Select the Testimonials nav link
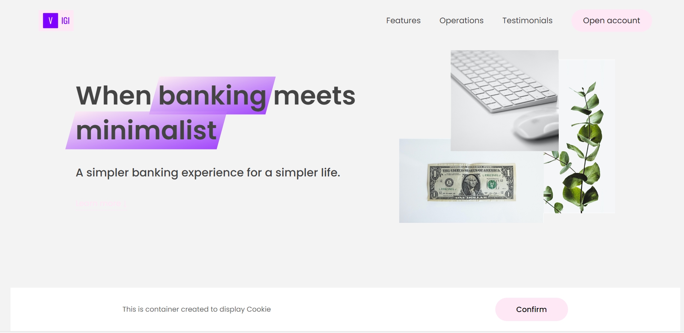This screenshot has width=684, height=333. [x=527, y=21]
